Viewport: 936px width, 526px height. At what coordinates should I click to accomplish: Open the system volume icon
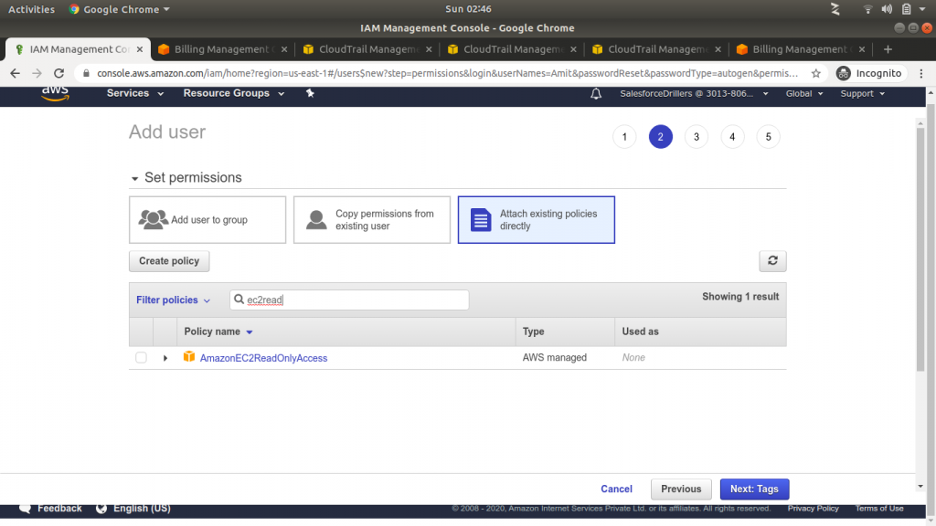(x=887, y=9)
